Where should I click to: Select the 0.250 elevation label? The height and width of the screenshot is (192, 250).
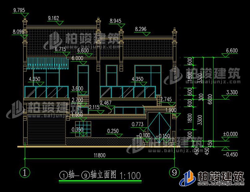click(113, 131)
